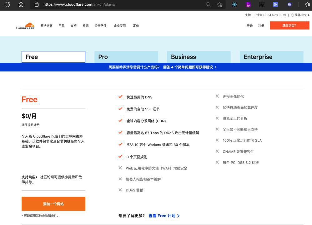This screenshot has width=312, height=225.
Task: Open the 简体中文 language selector
Action: pyautogui.click(x=300, y=15)
